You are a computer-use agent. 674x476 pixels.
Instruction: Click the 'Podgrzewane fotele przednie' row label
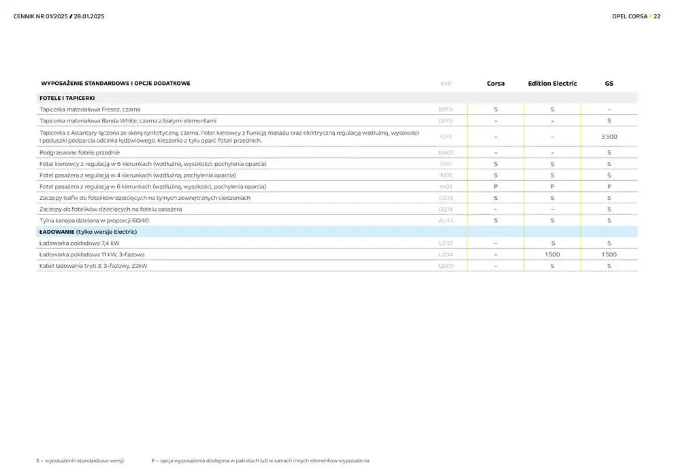[80, 153]
